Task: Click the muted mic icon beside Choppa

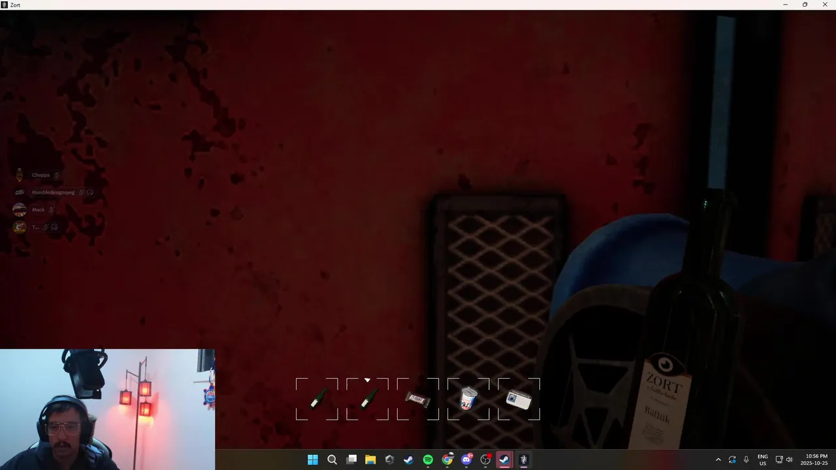Action: (56, 175)
